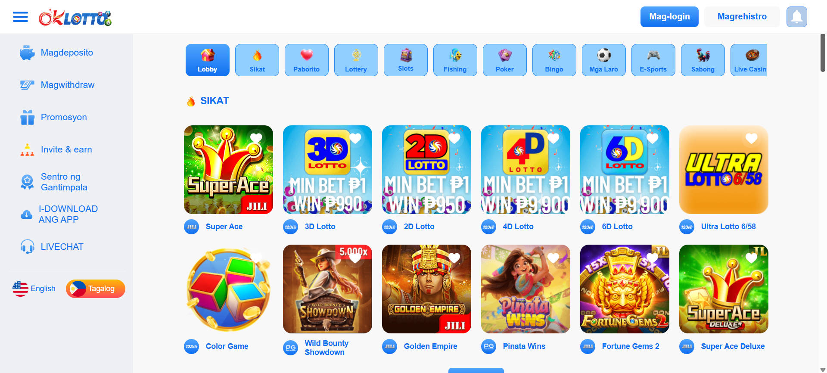Select the Magwithdraw sidebar item
The height and width of the screenshot is (373, 827).
coord(58,85)
